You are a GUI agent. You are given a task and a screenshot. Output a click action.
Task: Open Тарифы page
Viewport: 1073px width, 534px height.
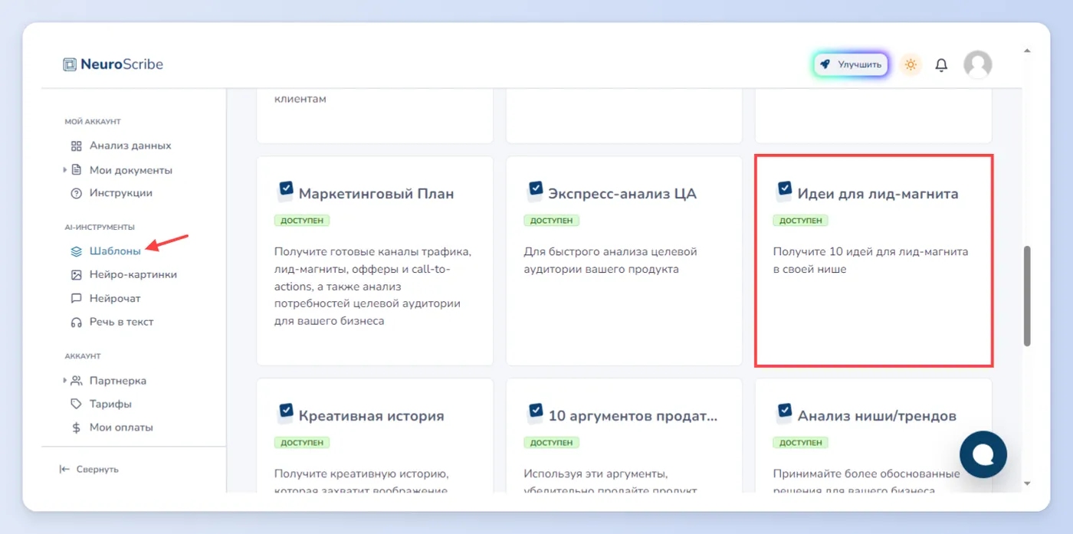110,404
